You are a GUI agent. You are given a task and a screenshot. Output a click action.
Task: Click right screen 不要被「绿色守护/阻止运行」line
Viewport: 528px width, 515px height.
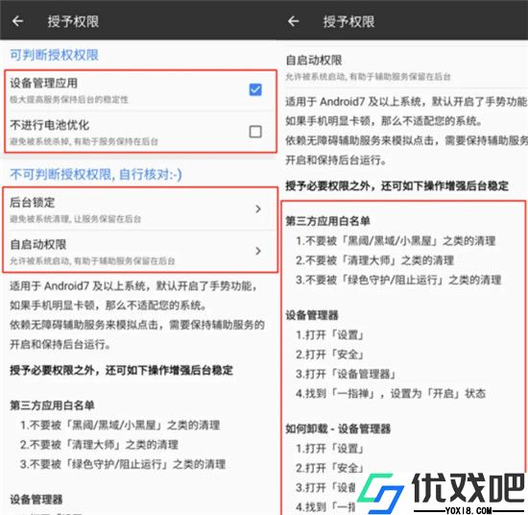pos(398,280)
